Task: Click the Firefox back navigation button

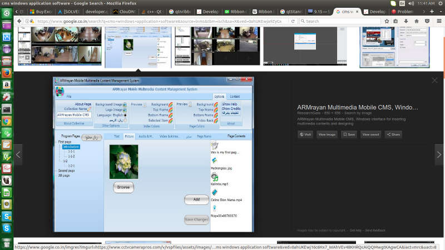Action: [21, 21]
